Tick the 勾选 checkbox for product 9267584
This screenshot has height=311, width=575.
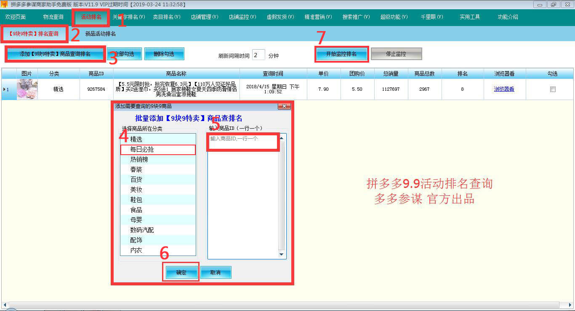(553, 89)
